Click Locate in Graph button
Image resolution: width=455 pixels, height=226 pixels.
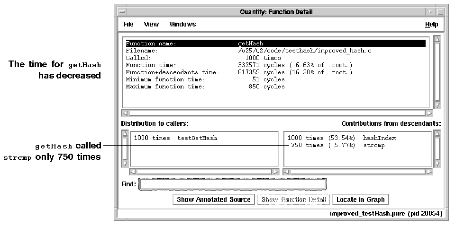(360, 200)
